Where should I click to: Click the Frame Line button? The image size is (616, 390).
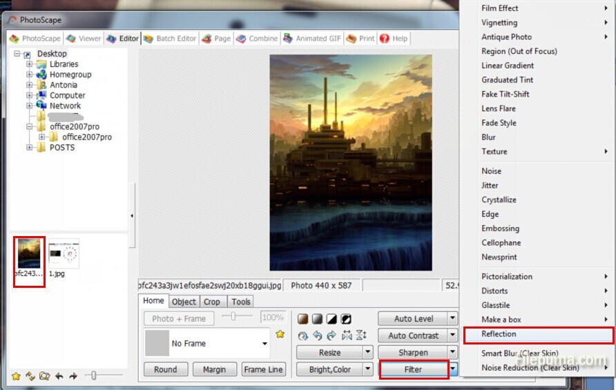pyautogui.click(x=263, y=369)
